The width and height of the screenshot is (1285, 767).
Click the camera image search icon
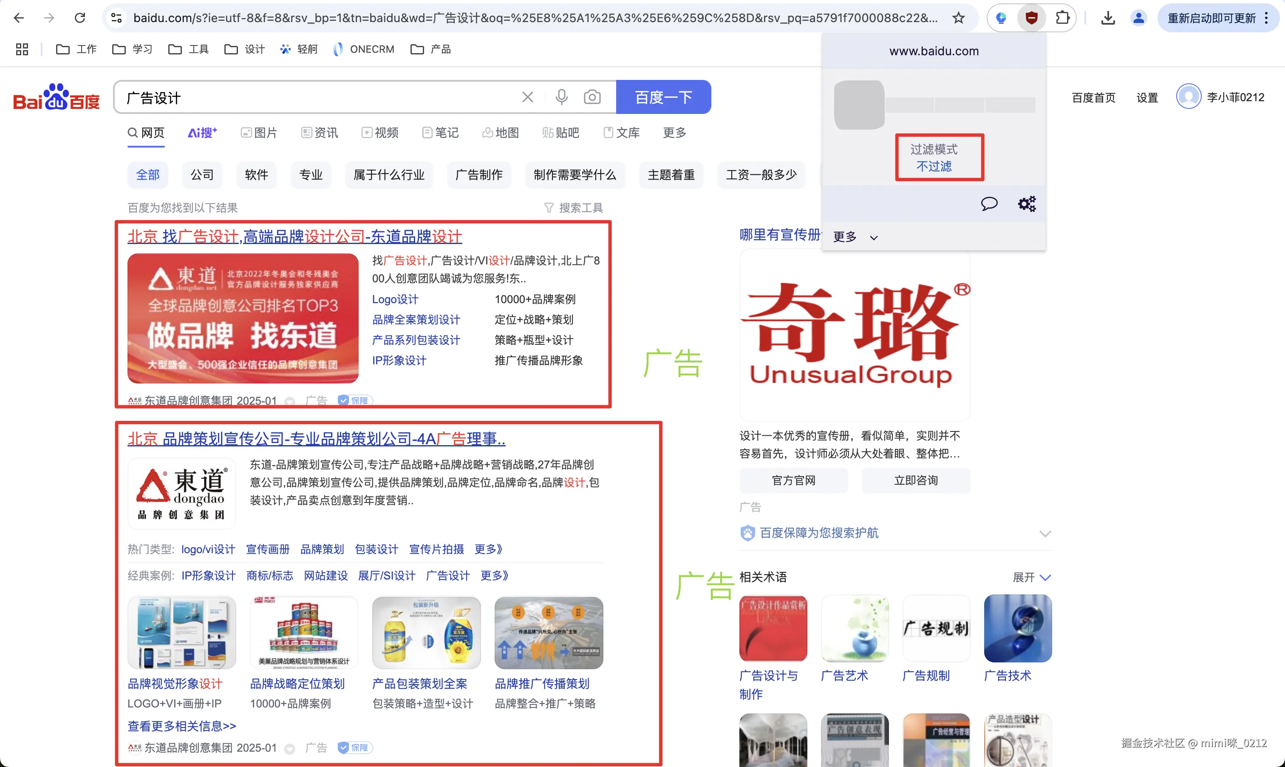click(x=592, y=97)
